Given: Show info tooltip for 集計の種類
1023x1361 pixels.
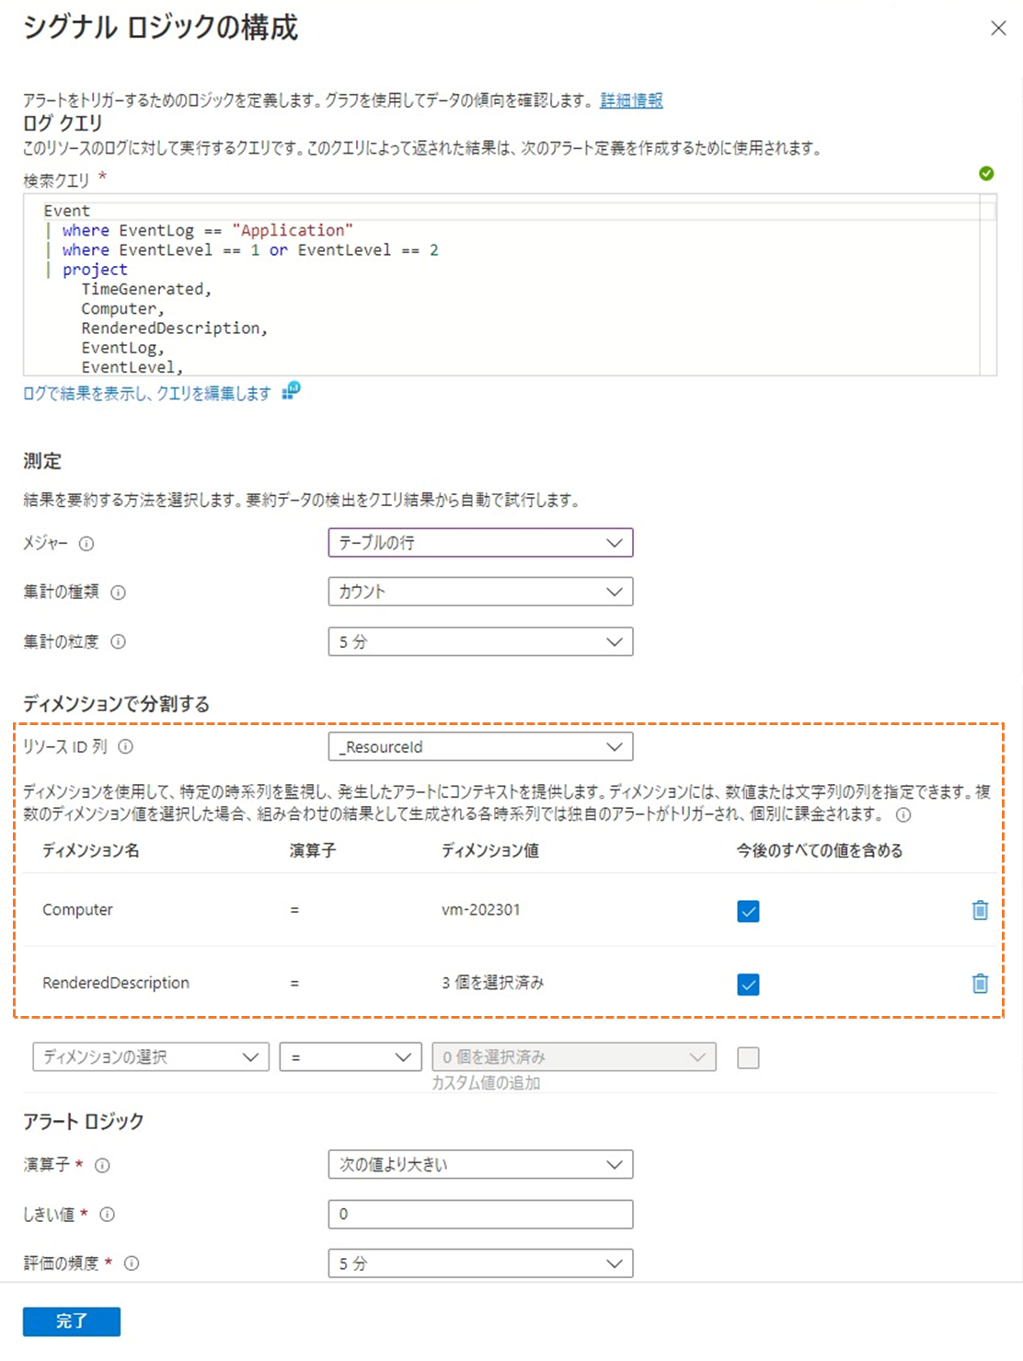Looking at the screenshot, I should point(118,593).
